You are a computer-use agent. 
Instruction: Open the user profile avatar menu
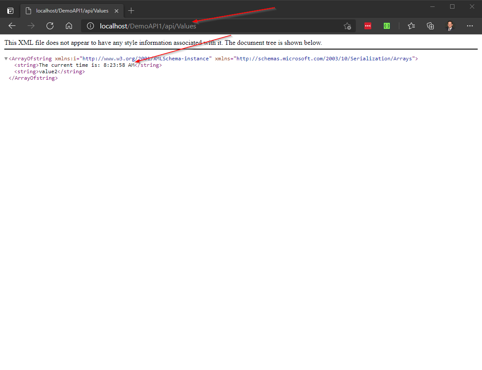(x=450, y=26)
